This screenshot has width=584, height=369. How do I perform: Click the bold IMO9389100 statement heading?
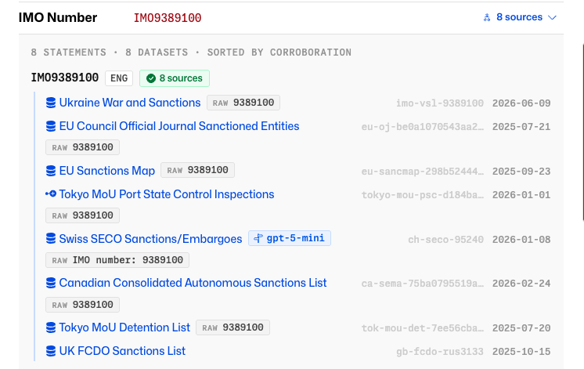coord(65,78)
